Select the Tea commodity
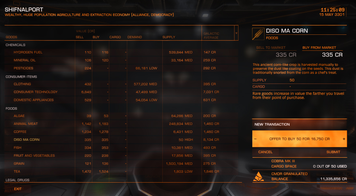The width and height of the screenshot is (356, 196). (121, 171)
